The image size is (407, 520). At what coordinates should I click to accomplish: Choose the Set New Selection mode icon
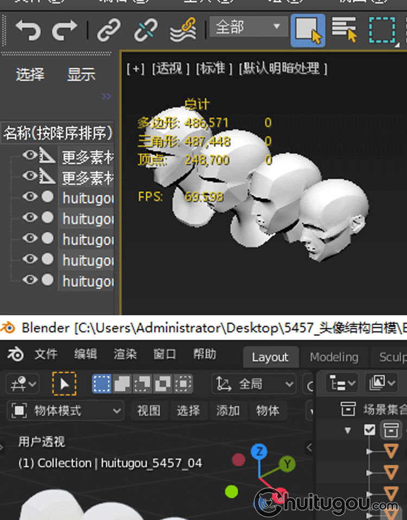click(x=101, y=383)
